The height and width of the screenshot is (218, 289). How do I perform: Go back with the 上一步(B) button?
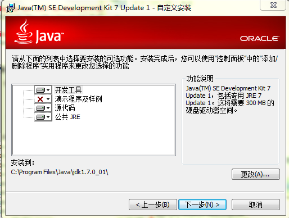pyautogui.click(x=153, y=205)
